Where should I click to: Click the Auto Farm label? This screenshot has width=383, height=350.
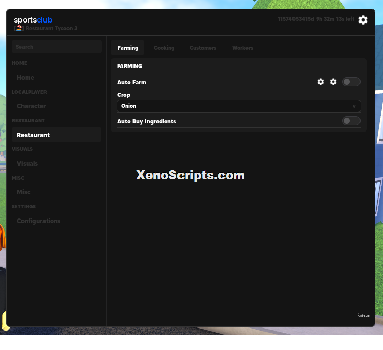[131, 82]
